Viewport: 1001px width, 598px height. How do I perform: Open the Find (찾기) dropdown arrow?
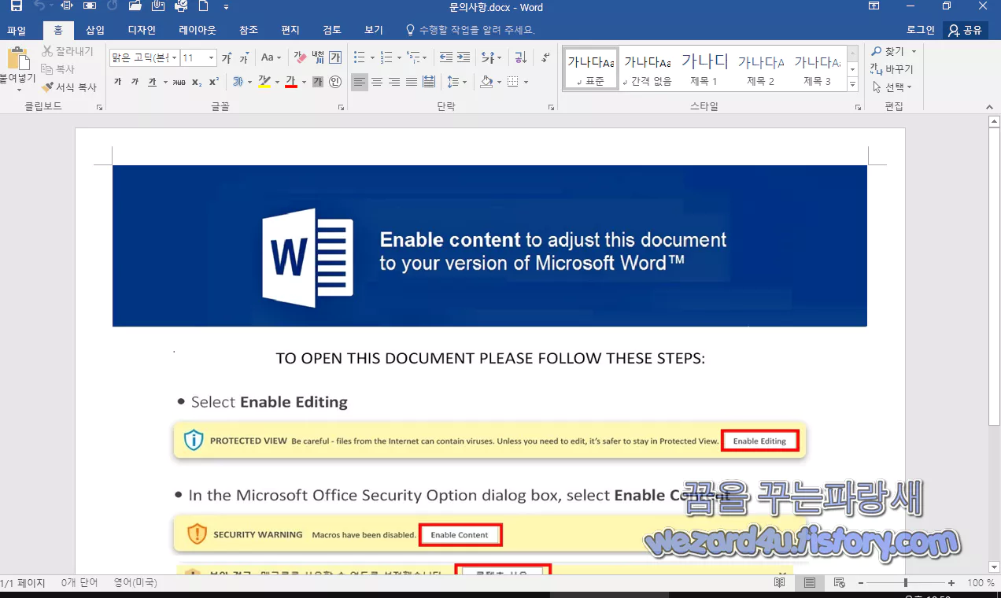pos(912,52)
